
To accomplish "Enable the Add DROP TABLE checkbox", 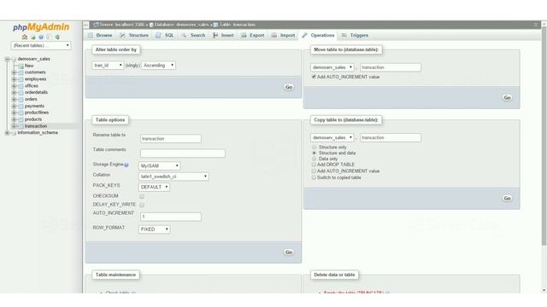I will (314, 165).
